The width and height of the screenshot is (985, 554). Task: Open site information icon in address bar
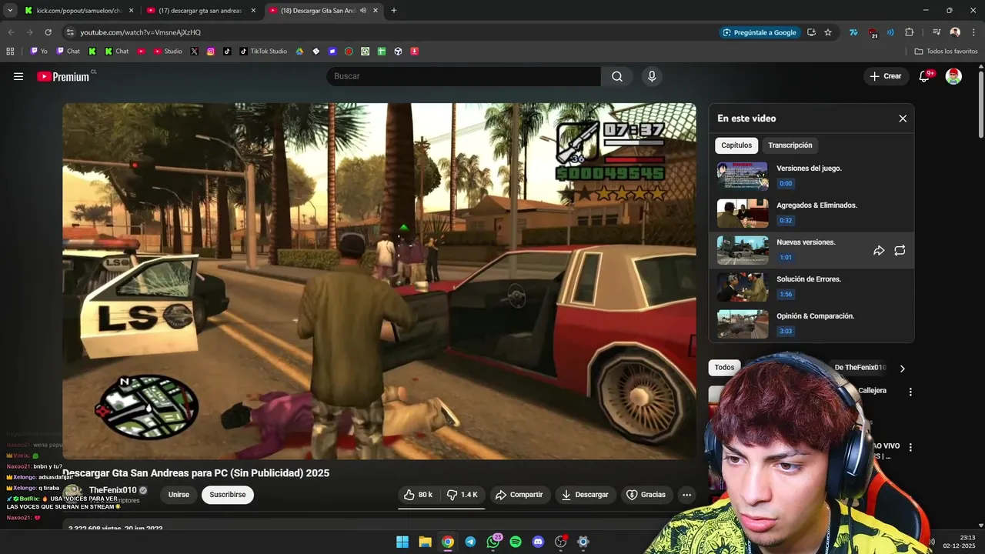click(x=70, y=32)
